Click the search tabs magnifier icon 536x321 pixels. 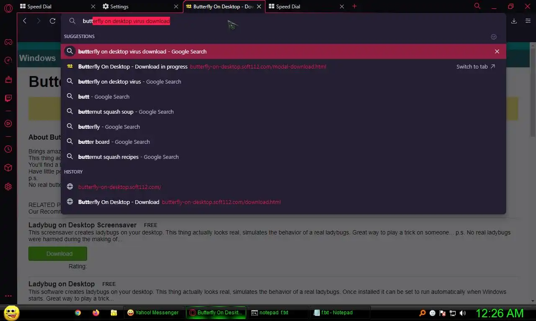[477, 6]
